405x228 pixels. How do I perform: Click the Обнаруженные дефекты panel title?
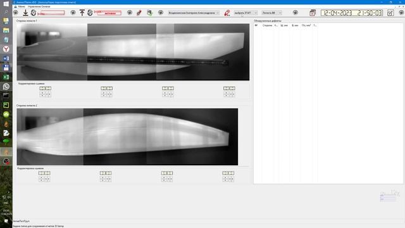click(x=268, y=21)
